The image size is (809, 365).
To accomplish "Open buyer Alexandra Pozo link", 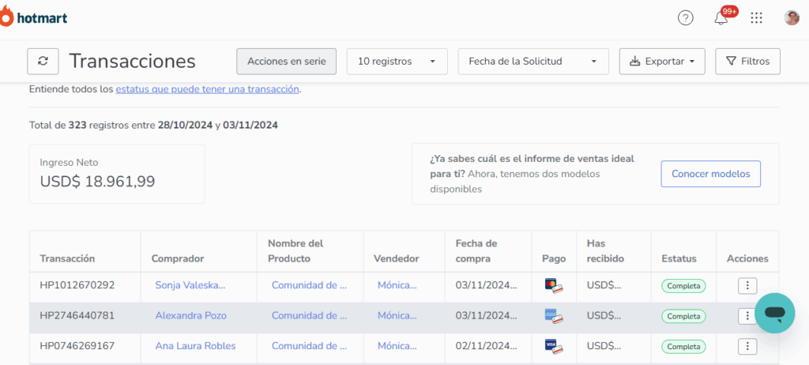I will (191, 315).
